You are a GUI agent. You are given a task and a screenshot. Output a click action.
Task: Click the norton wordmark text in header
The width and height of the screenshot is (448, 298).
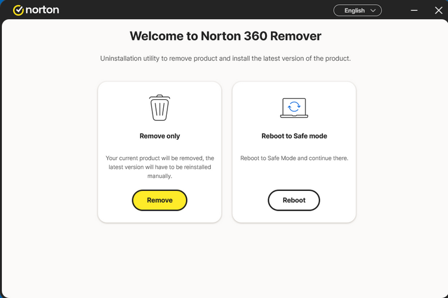click(x=42, y=10)
